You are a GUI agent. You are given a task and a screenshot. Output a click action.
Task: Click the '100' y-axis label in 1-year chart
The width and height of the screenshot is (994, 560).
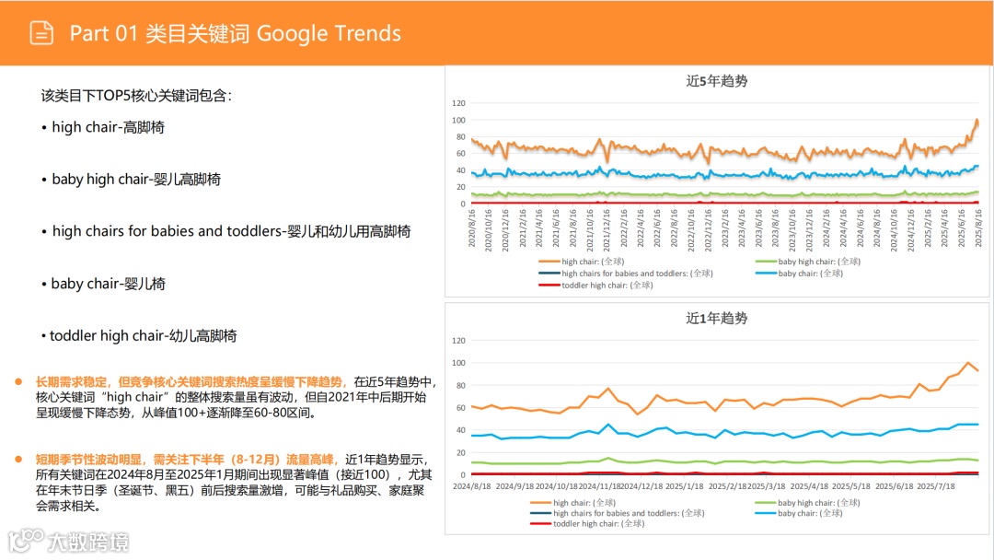tap(458, 363)
